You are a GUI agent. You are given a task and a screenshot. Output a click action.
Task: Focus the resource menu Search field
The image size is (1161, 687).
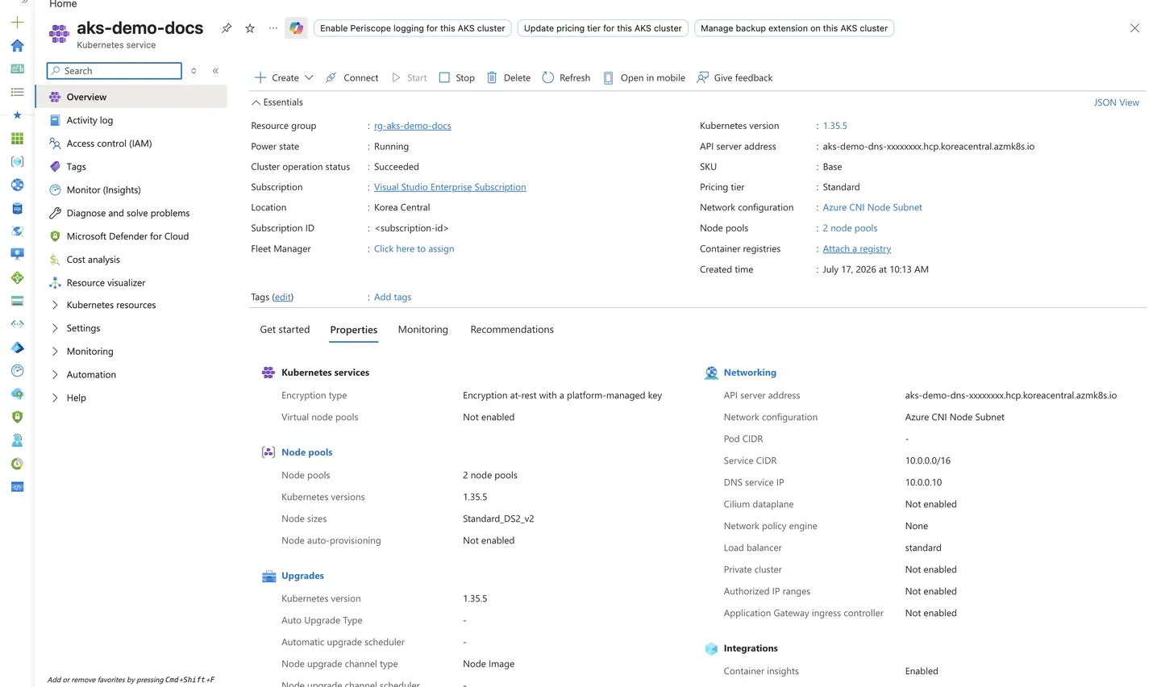point(114,71)
